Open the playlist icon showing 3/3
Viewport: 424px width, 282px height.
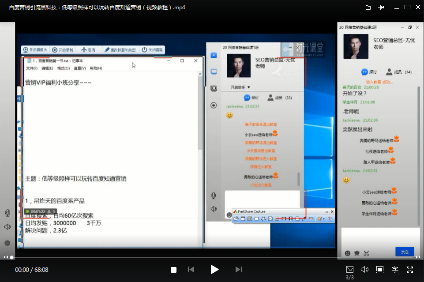click(349, 269)
